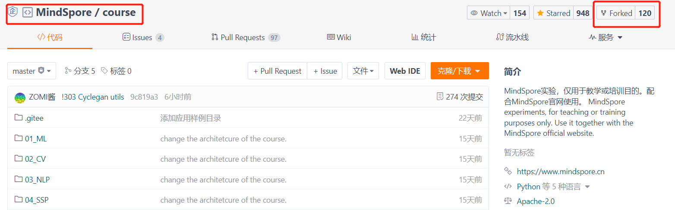Viewport: 675px width, 210px height.
Task: Open the 01_ML folder
Action: coord(36,138)
